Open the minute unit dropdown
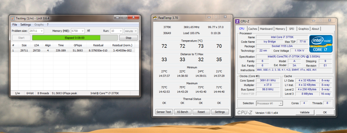 tap(131, 31)
